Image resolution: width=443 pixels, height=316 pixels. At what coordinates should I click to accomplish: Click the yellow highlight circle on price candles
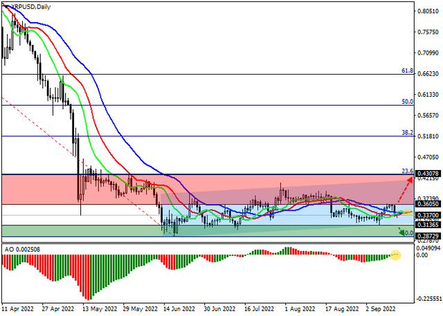pyautogui.click(x=407, y=212)
